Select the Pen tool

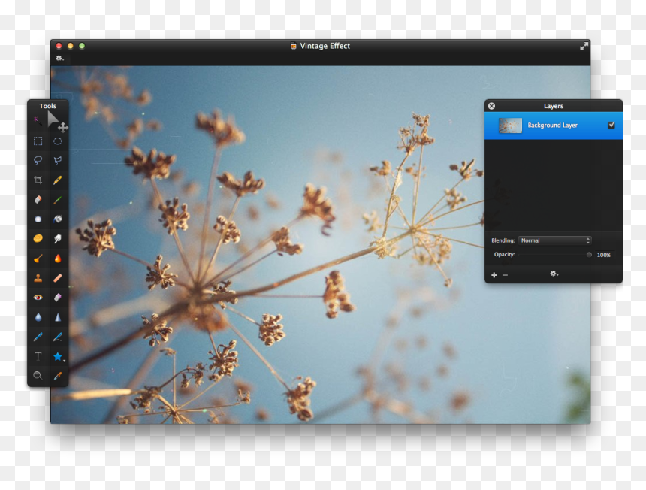point(38,337)
